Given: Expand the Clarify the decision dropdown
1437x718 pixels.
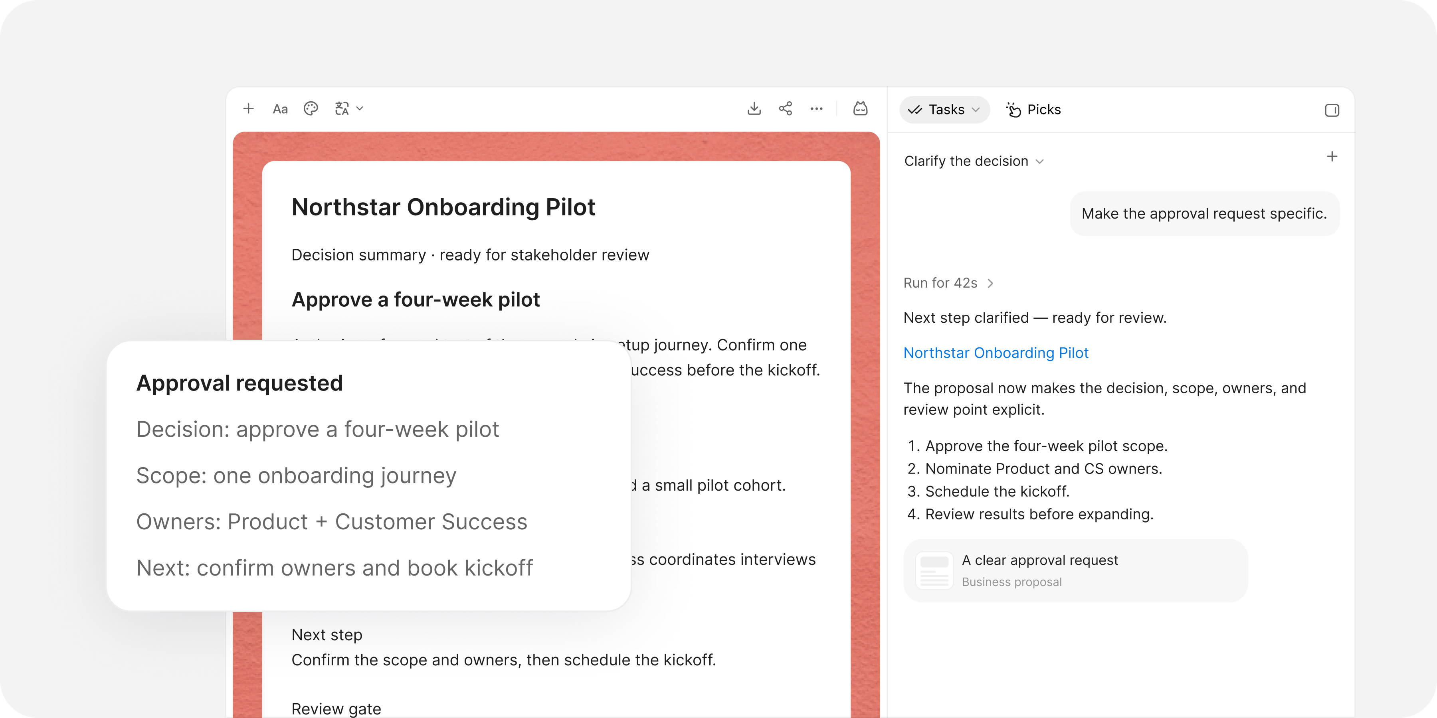Looking at the screenshot, I should point(974,161).
